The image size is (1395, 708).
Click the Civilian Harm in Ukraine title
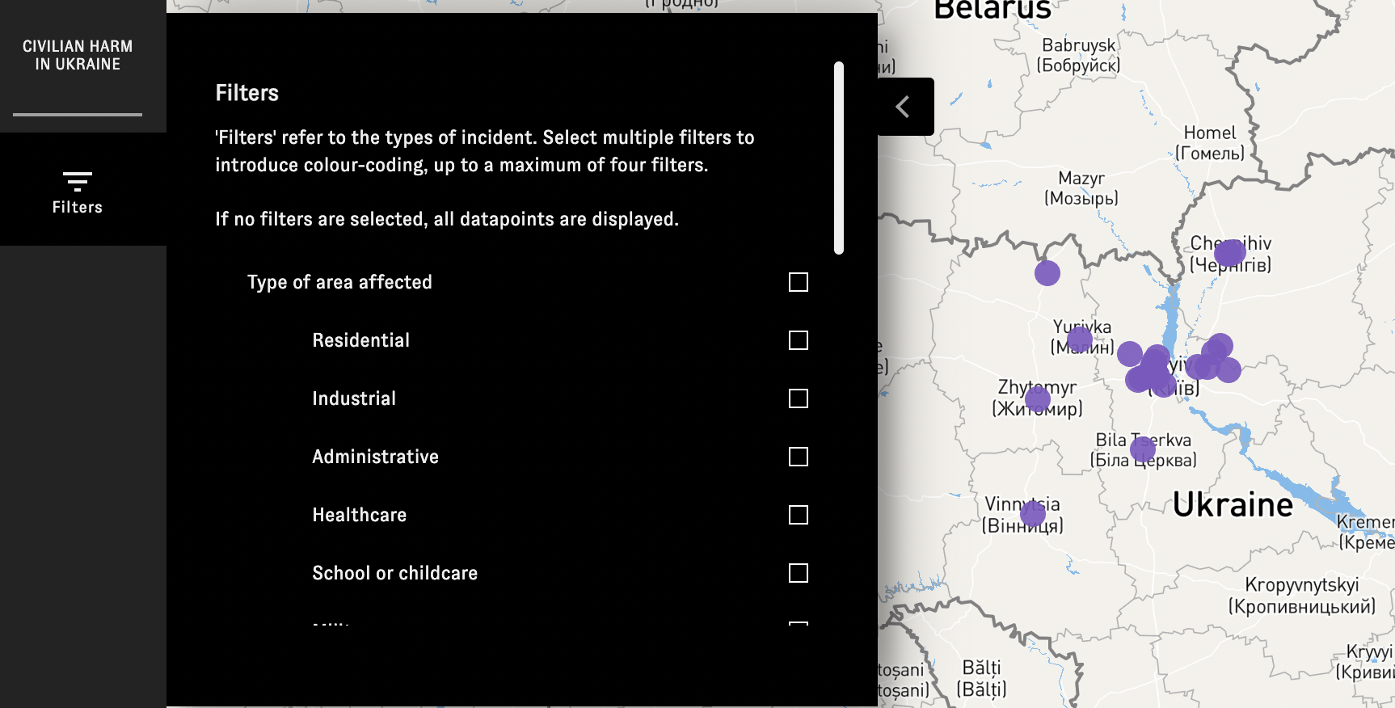tap(78, 55)
